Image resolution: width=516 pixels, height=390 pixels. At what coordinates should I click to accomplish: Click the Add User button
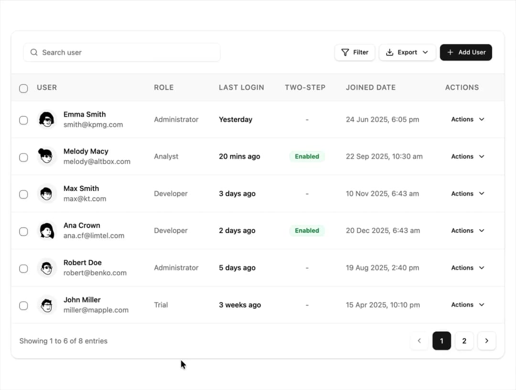(x=466, y=53)
